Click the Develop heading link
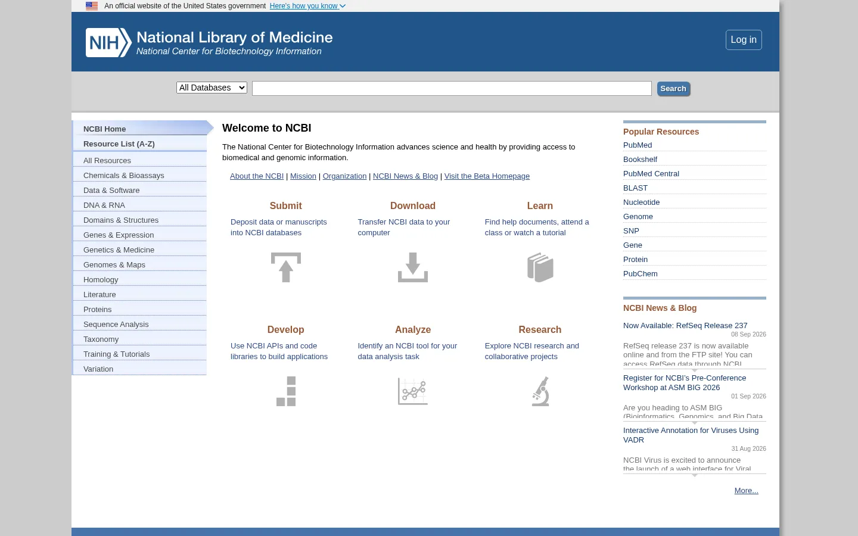 pyautogui.click(x=285, y=329)
